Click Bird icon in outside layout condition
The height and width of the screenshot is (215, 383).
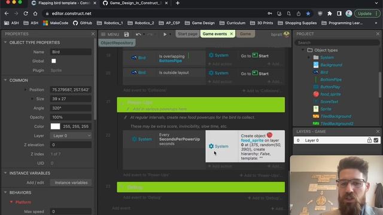pos(134,72)
